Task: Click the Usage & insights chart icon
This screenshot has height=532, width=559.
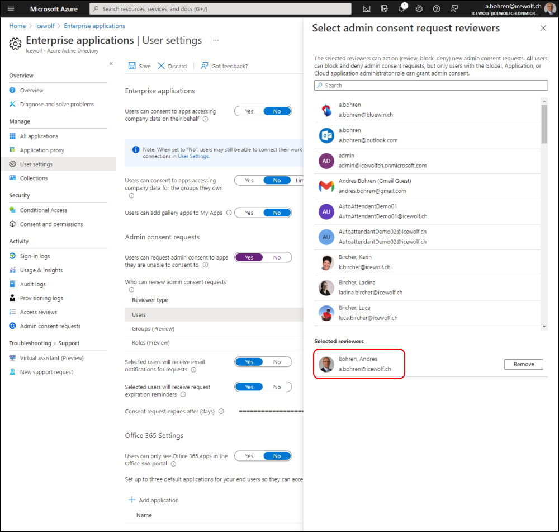Action: [12, 270]
